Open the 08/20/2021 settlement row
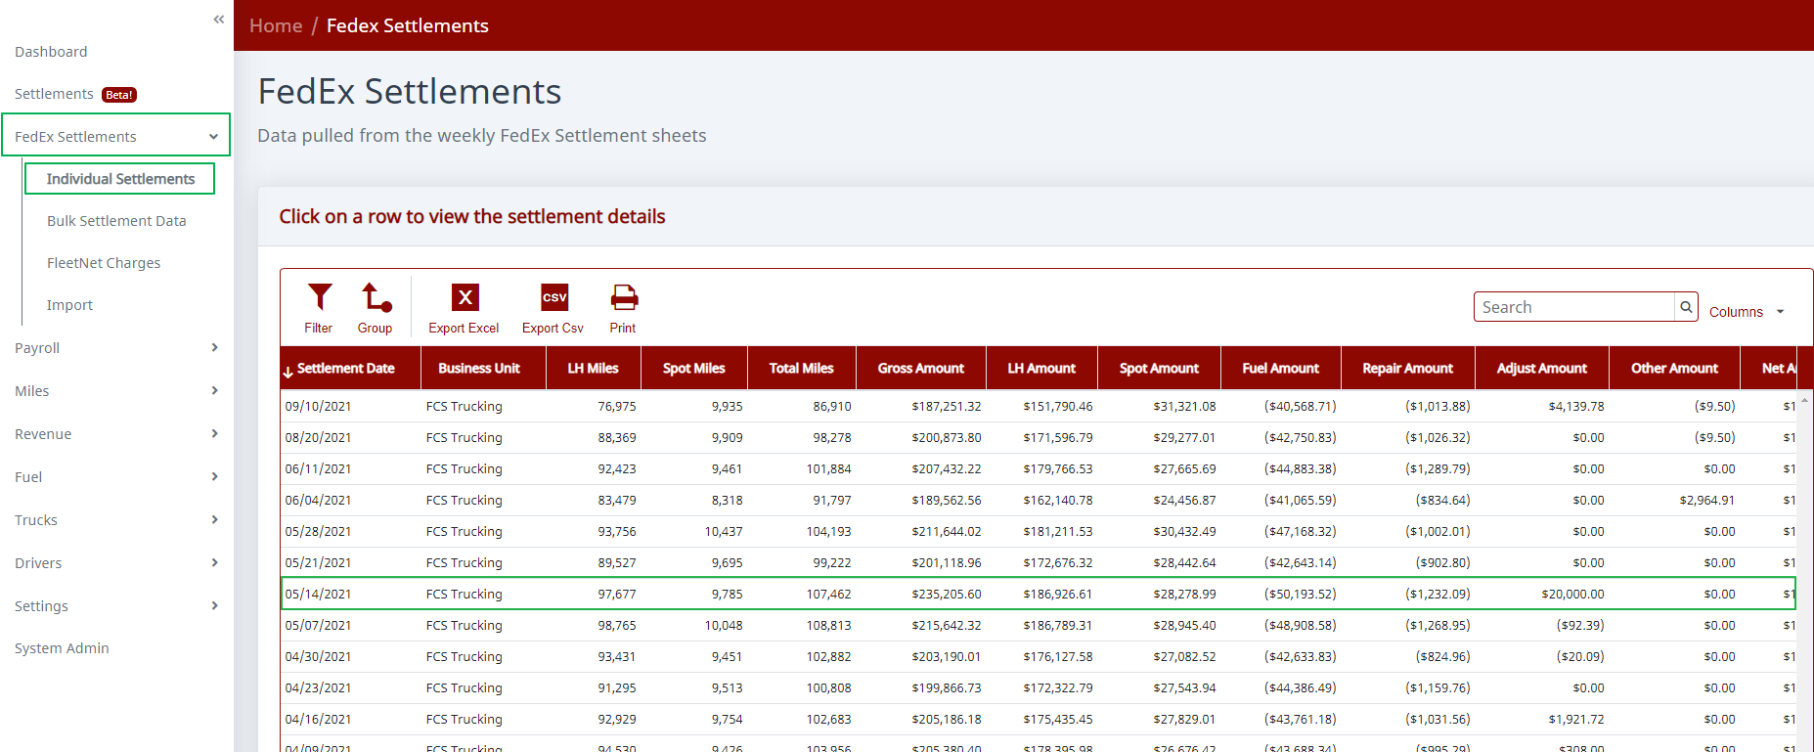Screen dimensions: 1814x752 [x=1039, y=437]
